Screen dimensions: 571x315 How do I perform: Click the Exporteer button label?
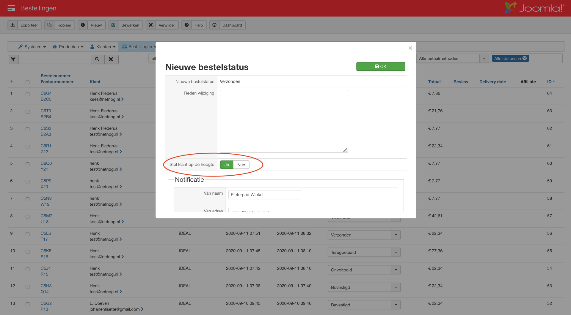point(29,25)
